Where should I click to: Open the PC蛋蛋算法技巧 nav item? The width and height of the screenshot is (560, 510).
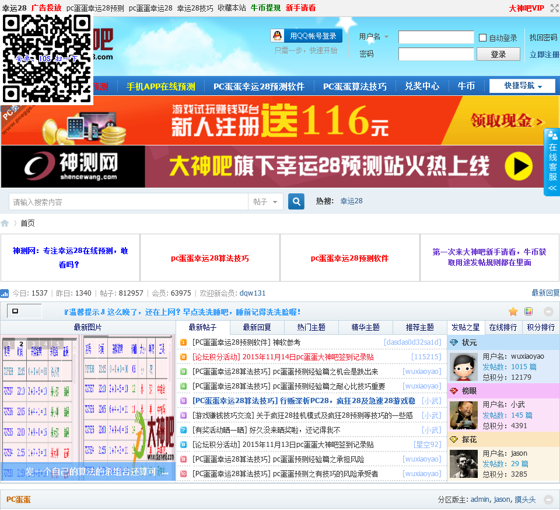tap(355, 86)
